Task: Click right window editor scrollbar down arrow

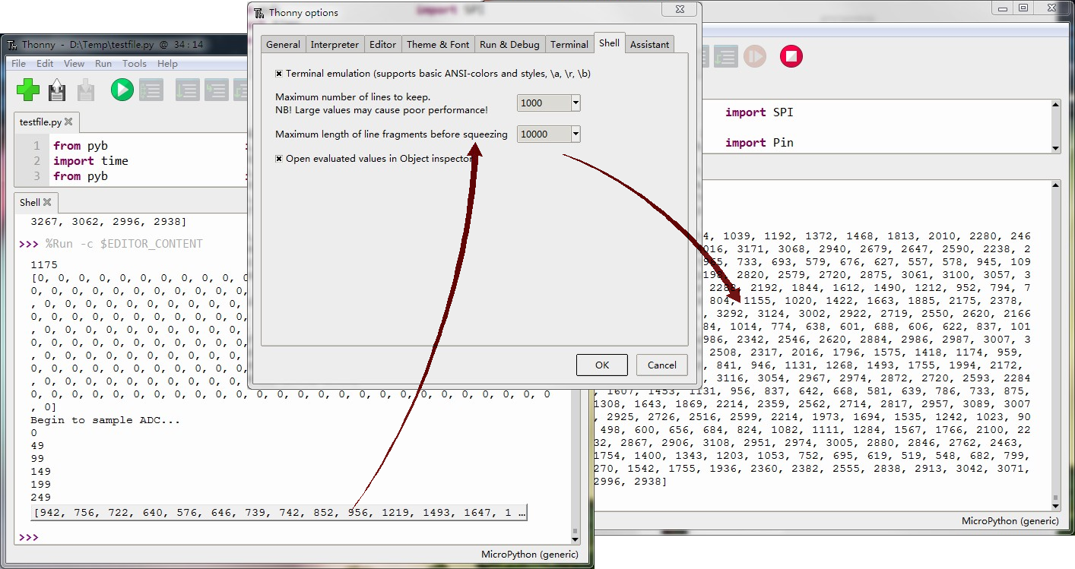Action: click(1055, 147)
